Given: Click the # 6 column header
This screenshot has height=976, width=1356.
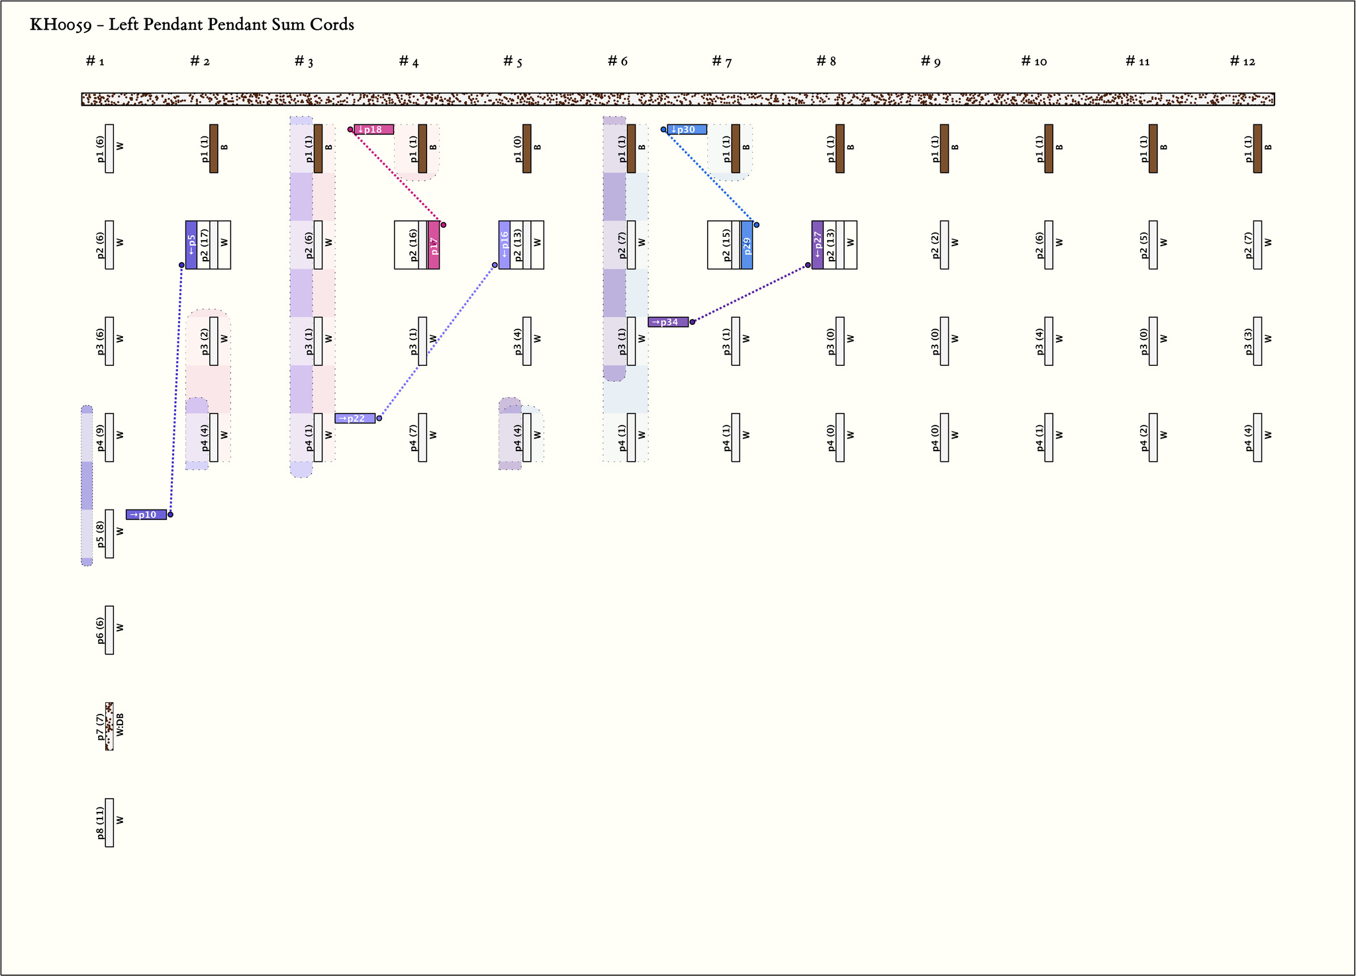Looking at the screenshot, I should [x=617, y=62].
